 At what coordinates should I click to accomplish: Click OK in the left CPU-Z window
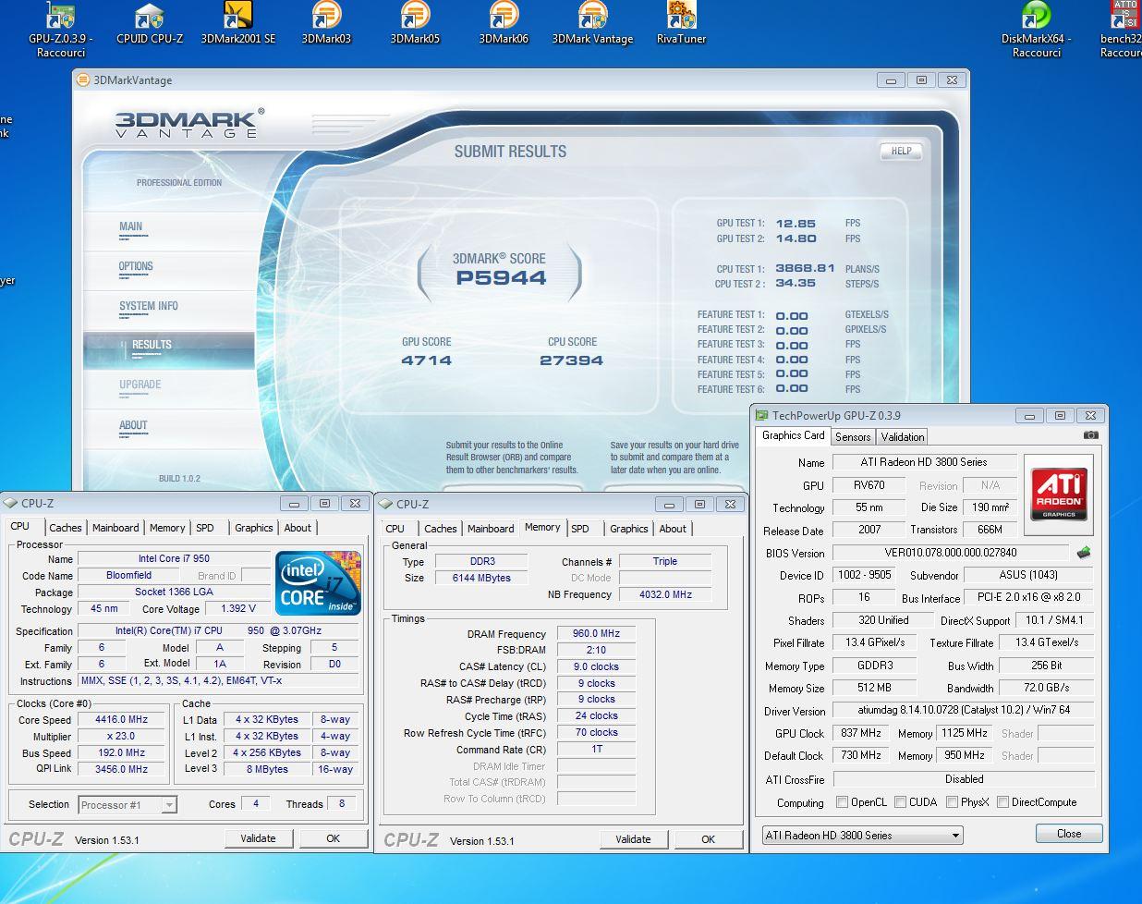tap(334, 838)
